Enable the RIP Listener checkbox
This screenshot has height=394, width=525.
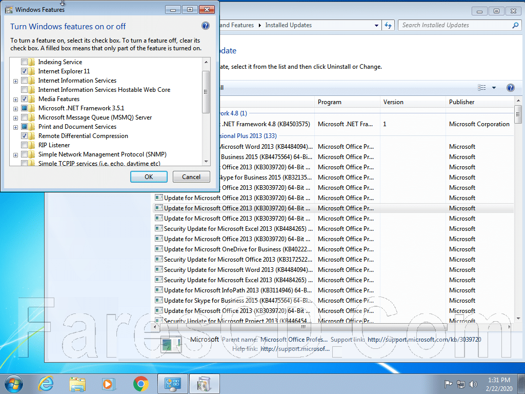24,145
